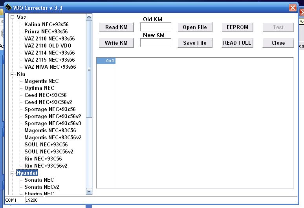Select Priora NEC+93s56 in tree

[46, 31]
